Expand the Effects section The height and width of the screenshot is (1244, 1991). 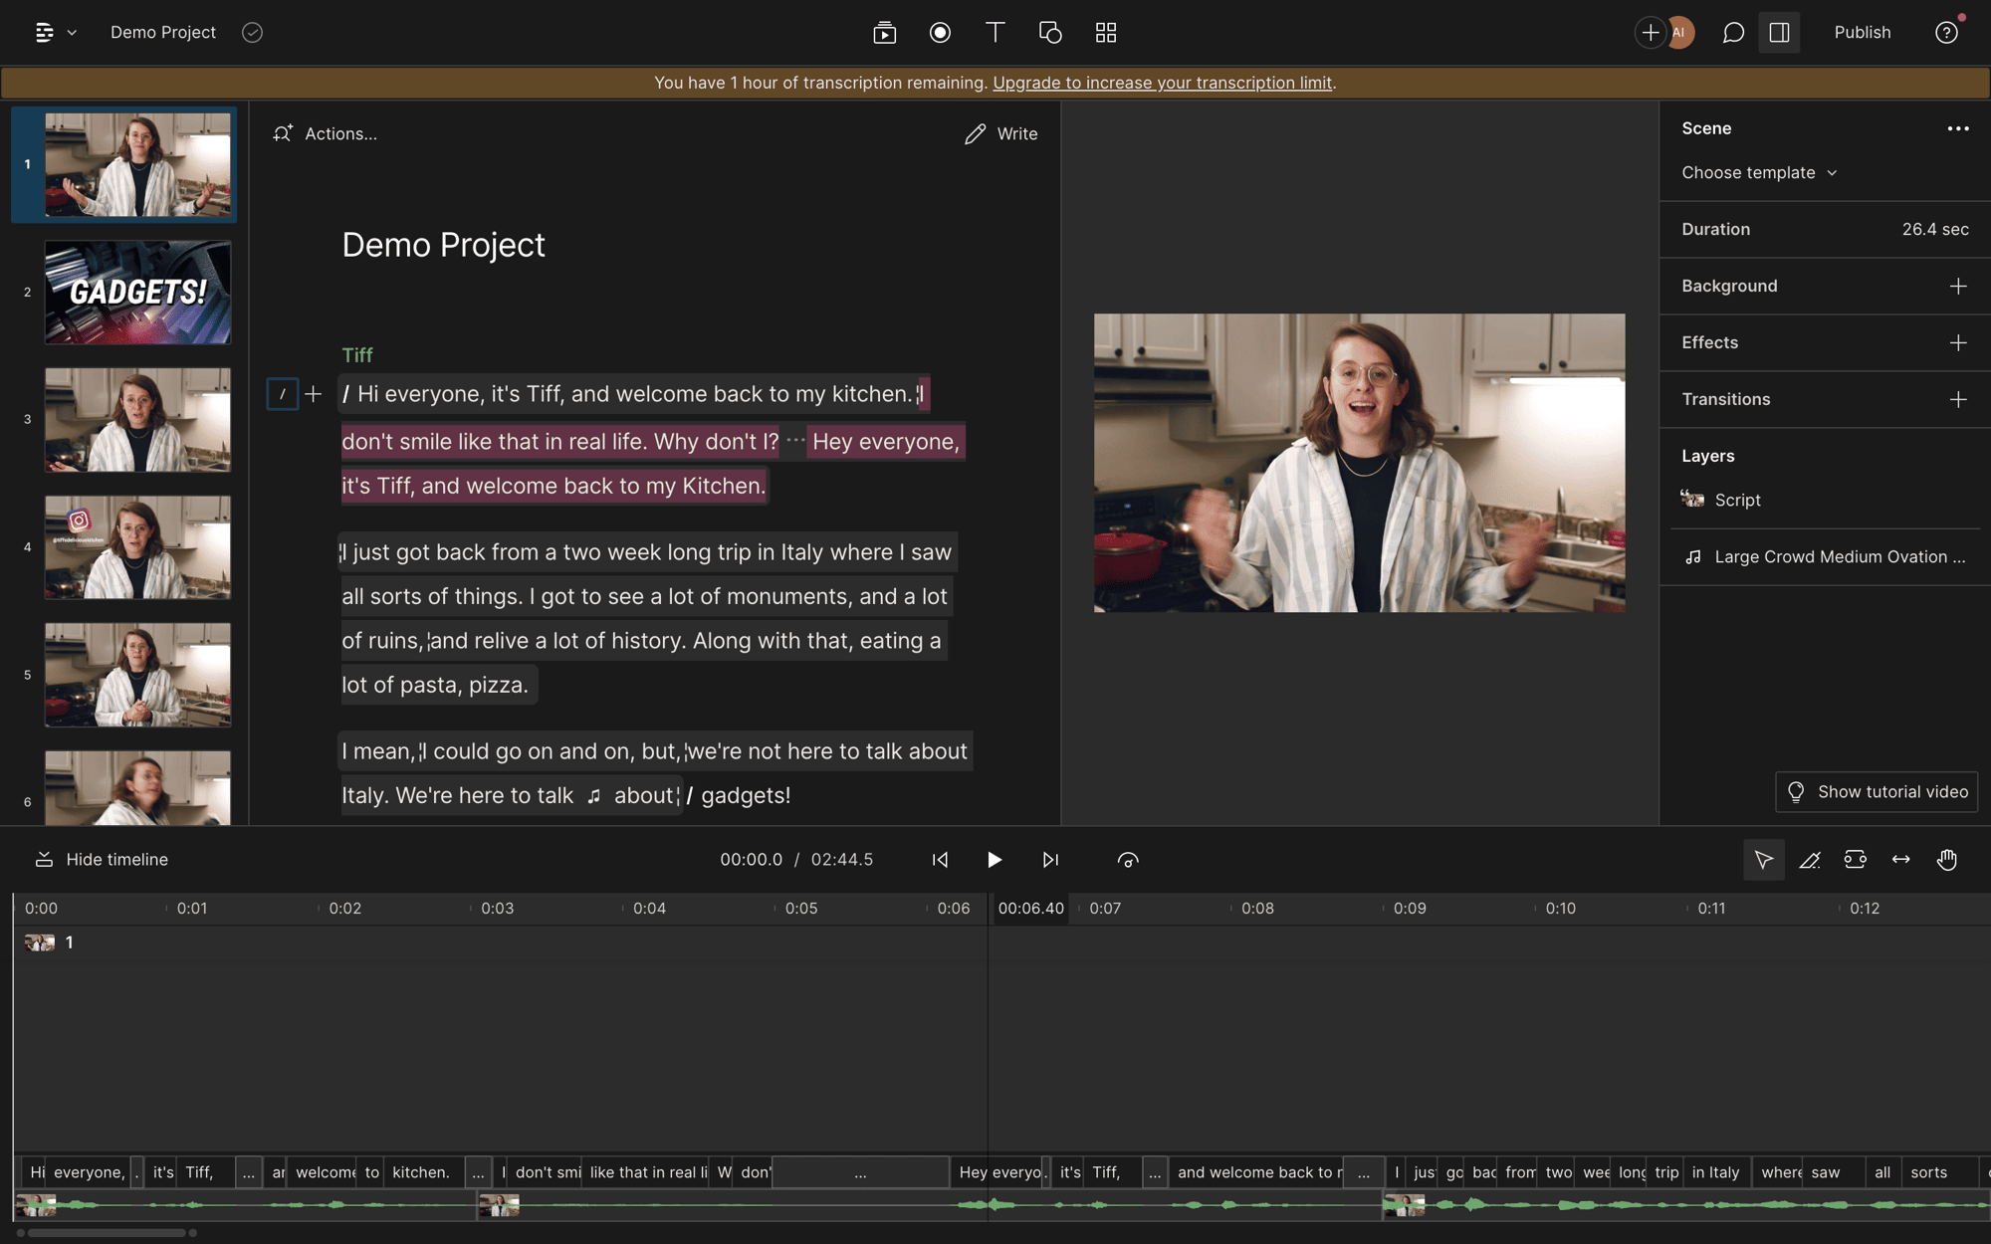point(1957,342)
